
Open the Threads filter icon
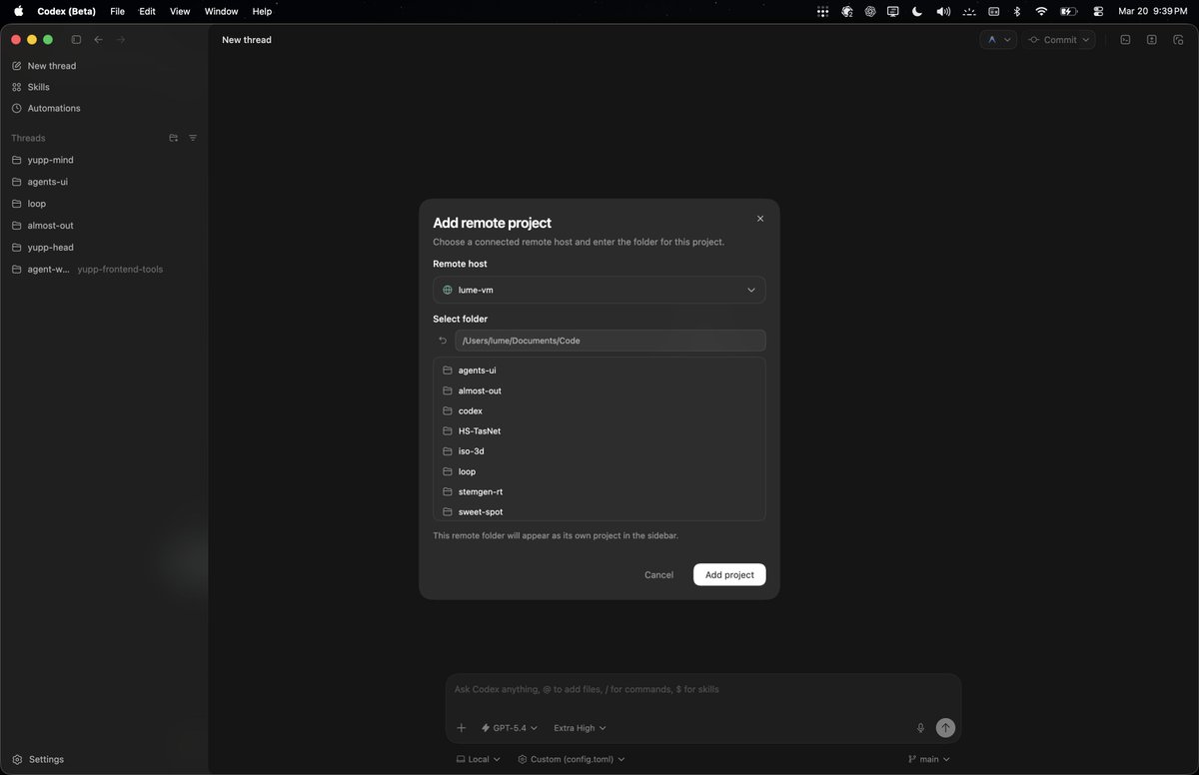[193, 138]
